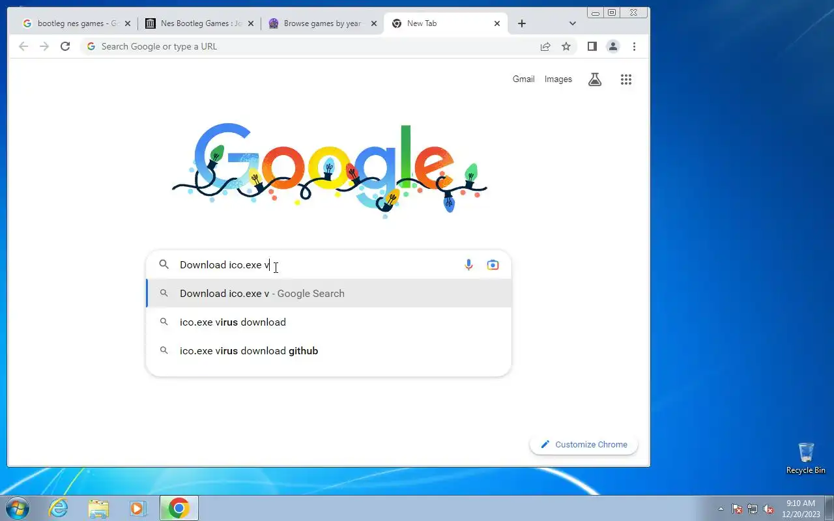The height and width of the screenshot is (521, 834).
Task: Switch to Nes Bootleg Games tab
Action: pyautogui.click(x=199, y=23)
